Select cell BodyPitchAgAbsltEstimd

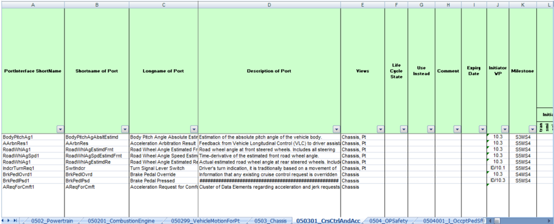97,137
